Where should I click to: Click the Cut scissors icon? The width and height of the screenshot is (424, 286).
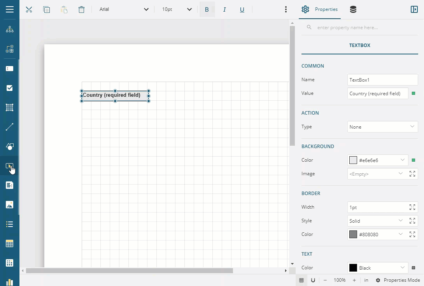pyautogui.click(x=29, y=9)
